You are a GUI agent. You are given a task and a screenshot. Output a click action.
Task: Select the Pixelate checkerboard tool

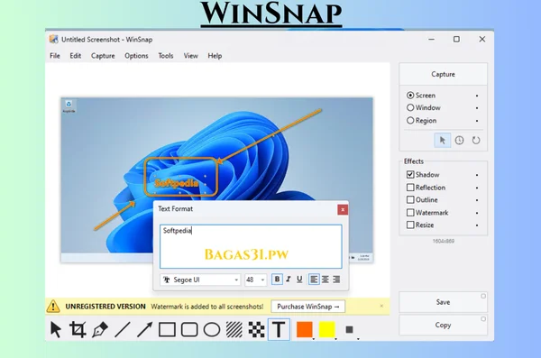click(256, 329)
